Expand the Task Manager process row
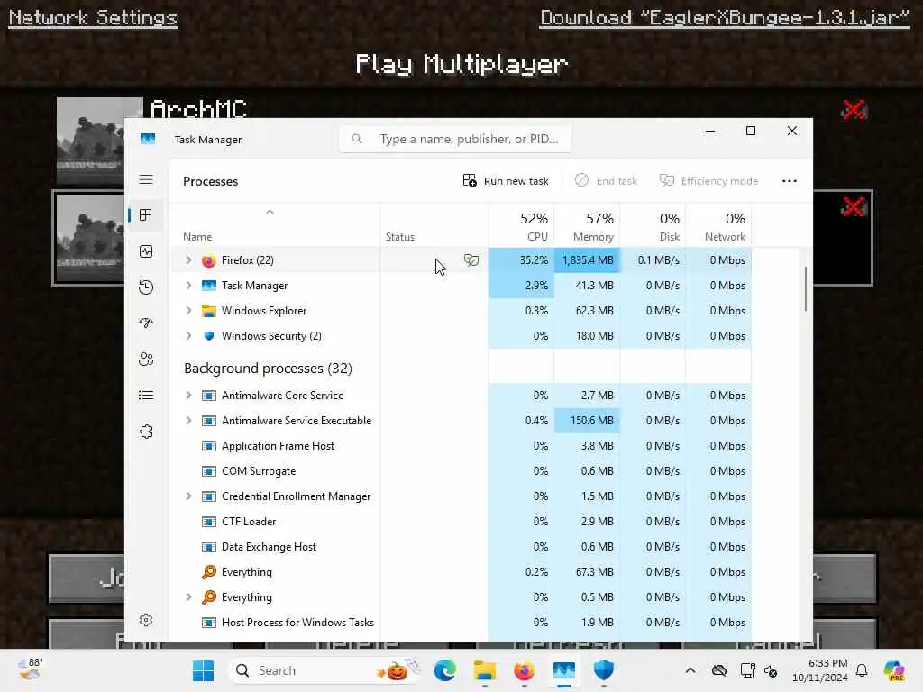Viewport: 923px width, 692px height. [x=188, y=285]
